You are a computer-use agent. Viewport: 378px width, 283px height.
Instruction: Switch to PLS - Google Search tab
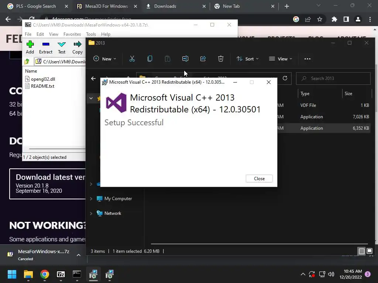[36, 6]
